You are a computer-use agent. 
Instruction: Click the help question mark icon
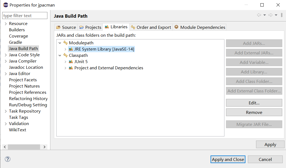(7, 159)
